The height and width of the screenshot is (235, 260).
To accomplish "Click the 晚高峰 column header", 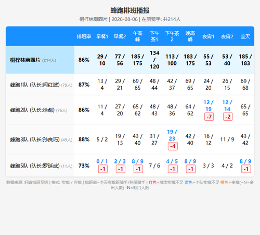I will [190, 36].
